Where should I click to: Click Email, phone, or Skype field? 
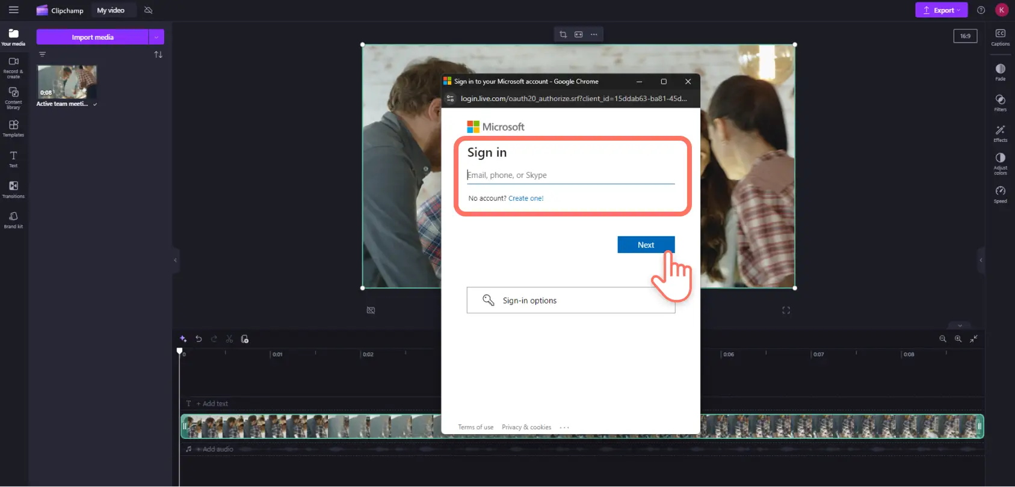coord(571,175)
